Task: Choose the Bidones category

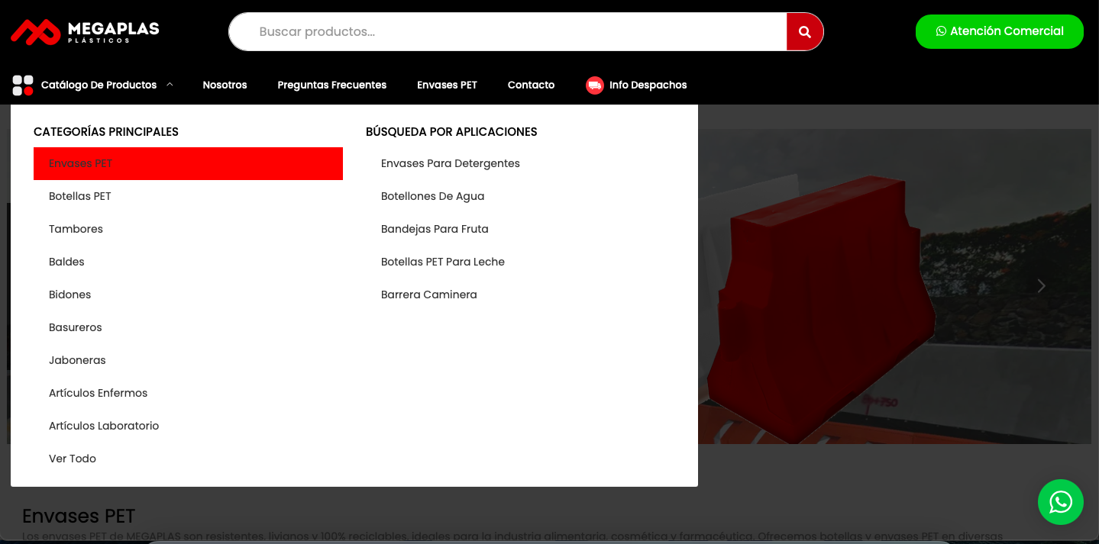Action: 188,295
